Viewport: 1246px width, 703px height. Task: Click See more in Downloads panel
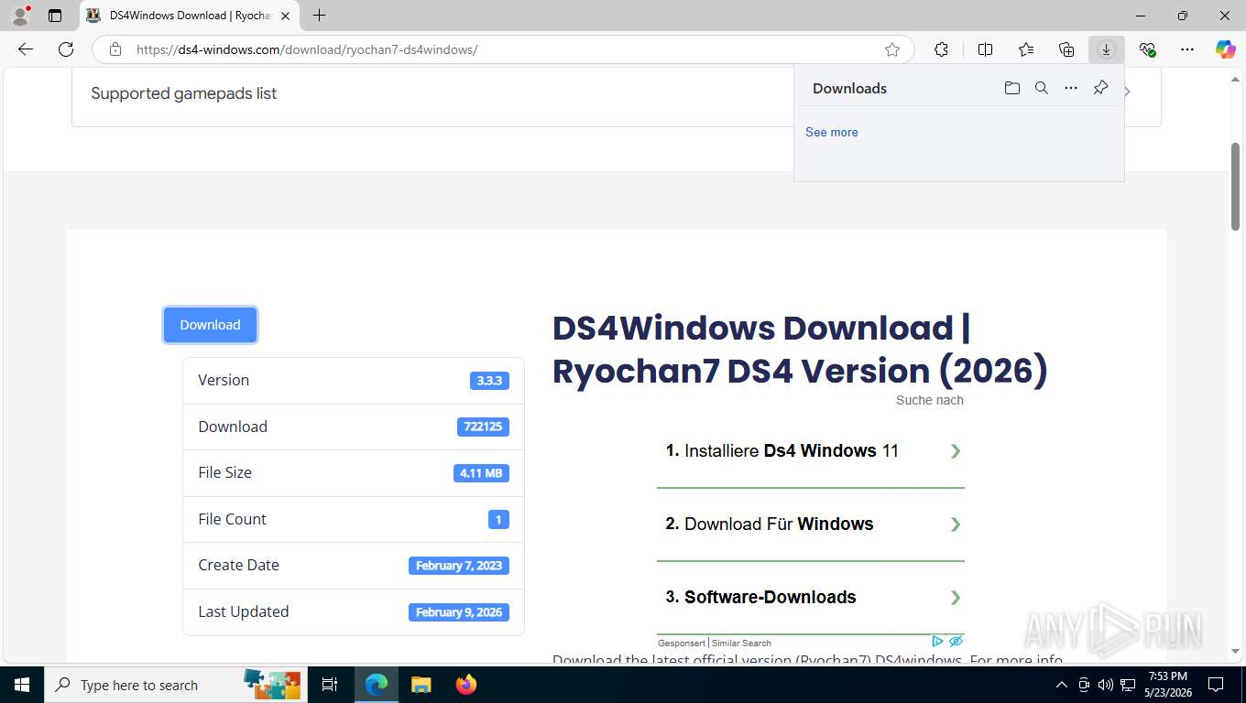tap(832, 132)
